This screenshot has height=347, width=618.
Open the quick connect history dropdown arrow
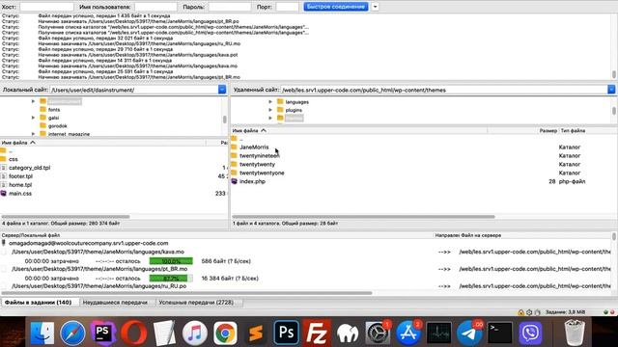[x=375, y=7]
